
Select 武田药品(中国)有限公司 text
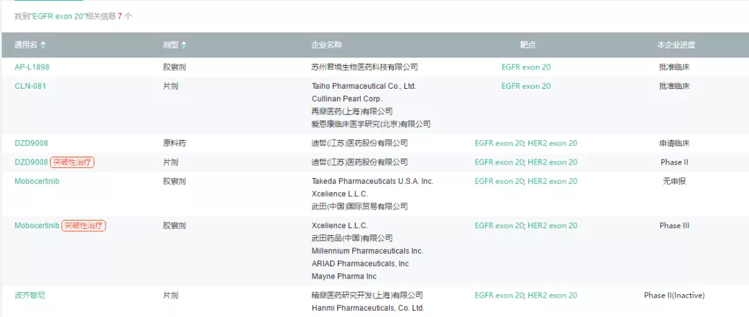(x=352, y=238)
